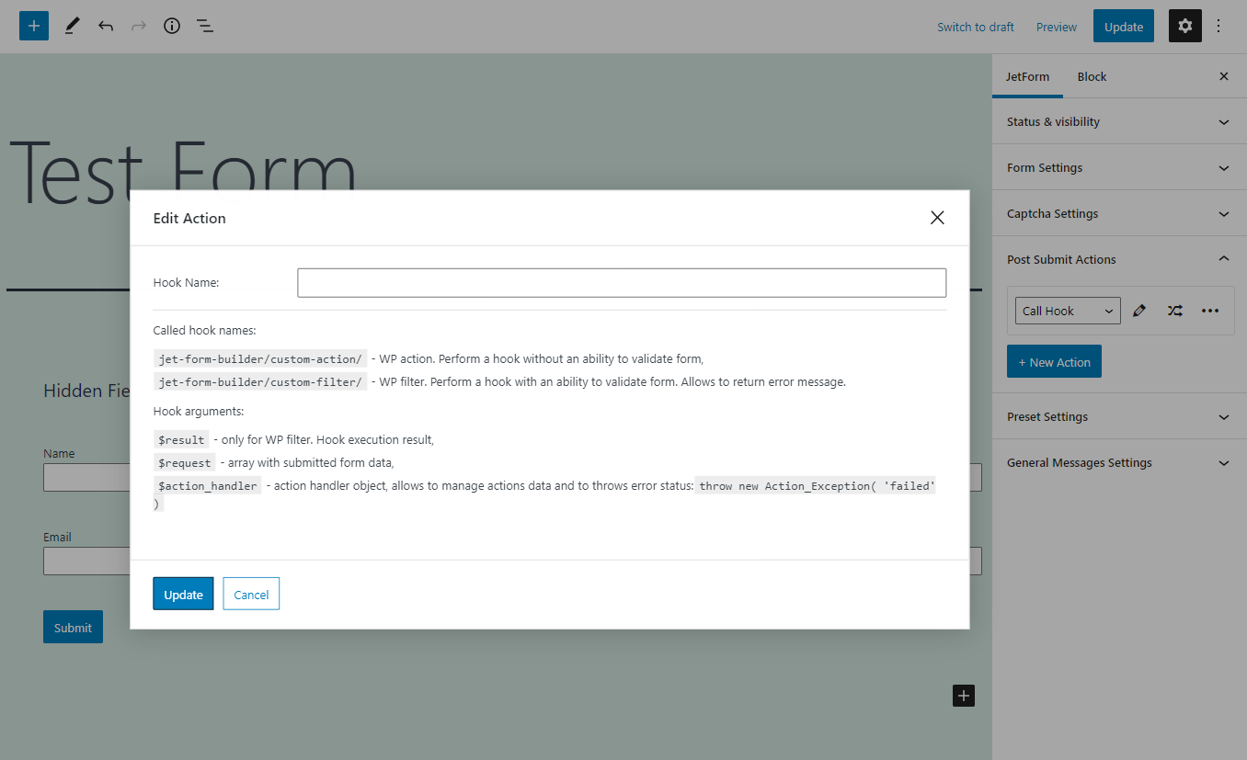Click the Undo arrow icon
This screenshot has width=1247, height=760.
(x=106, y=26)
